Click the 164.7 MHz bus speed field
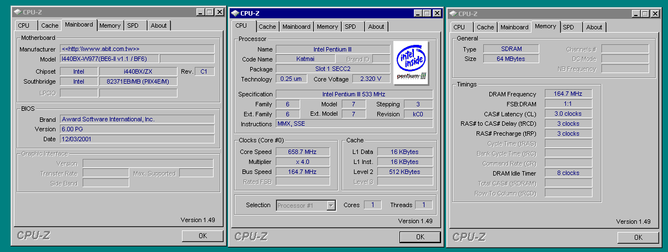The image size is (668, 252). pos(302,172)
